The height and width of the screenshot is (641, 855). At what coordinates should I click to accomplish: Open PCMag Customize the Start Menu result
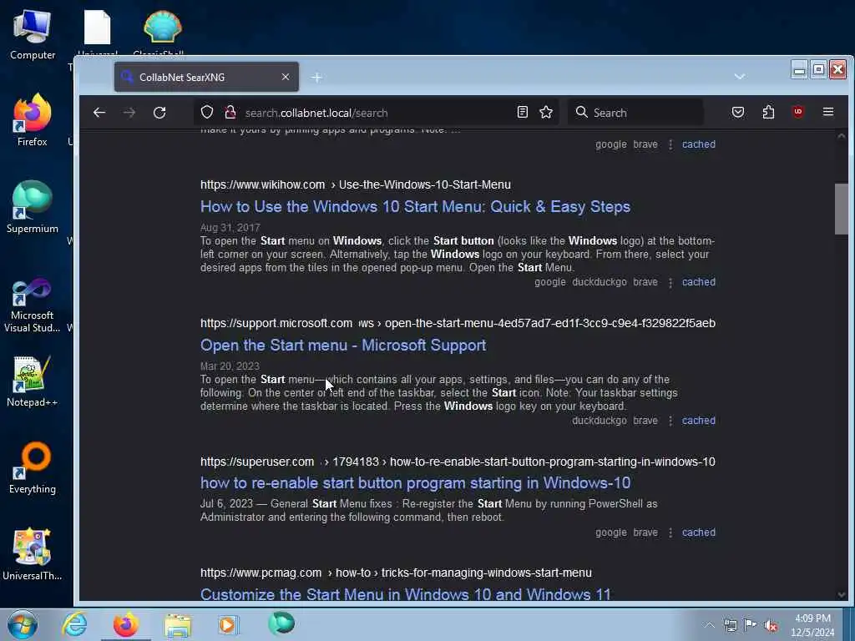[x=406, y=593]
